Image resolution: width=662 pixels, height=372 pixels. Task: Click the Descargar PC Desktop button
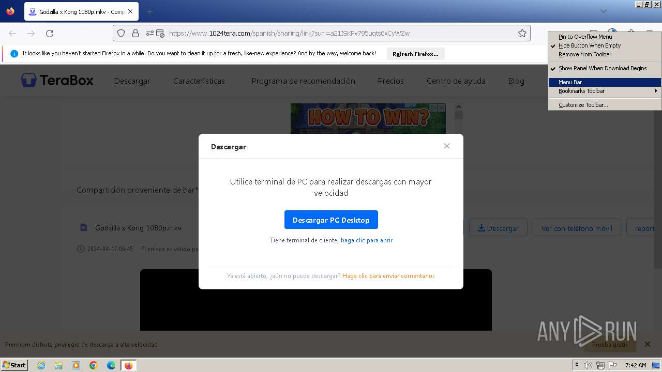coord(331,220)
